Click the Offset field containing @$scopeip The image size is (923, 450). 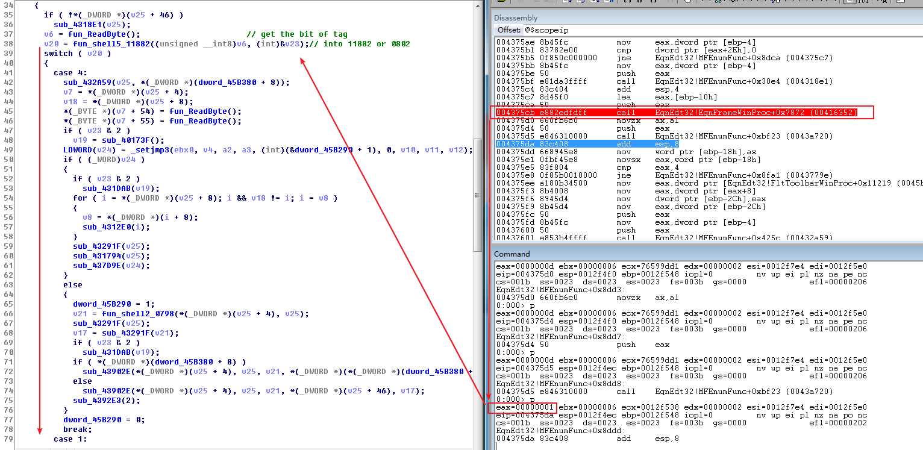click(x=723, y=30)
